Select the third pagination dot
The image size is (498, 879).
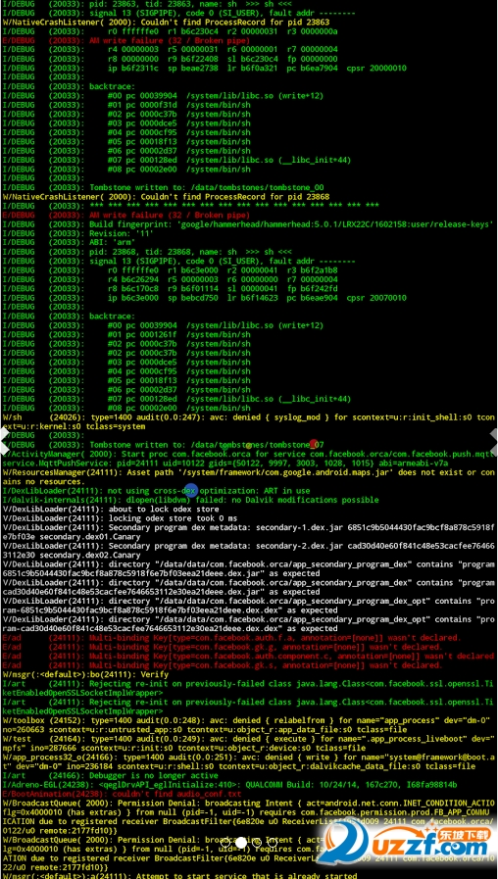[x=257, y=842]
